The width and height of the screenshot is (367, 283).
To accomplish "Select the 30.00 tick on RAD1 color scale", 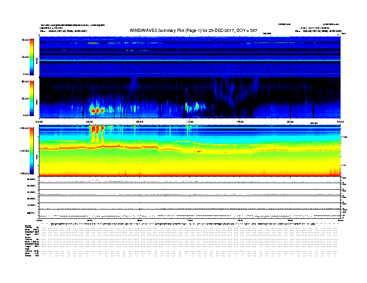I will [25, 98].
